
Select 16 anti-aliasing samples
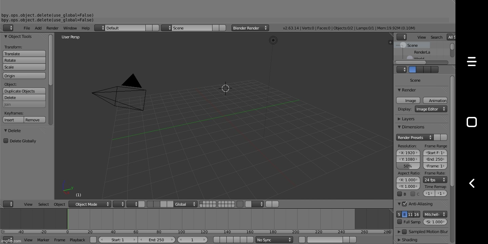click(x=416, y=214)
